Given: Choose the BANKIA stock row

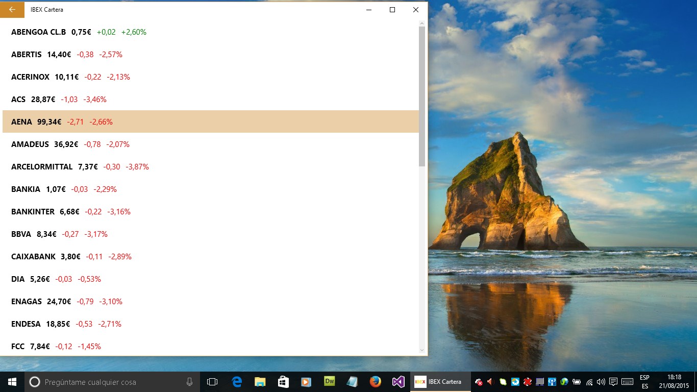Looking at the screenshot, I should [x=211, y=189].
